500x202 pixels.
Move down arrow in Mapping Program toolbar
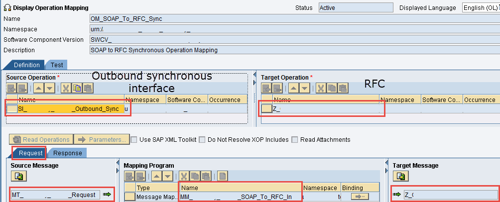167,176
